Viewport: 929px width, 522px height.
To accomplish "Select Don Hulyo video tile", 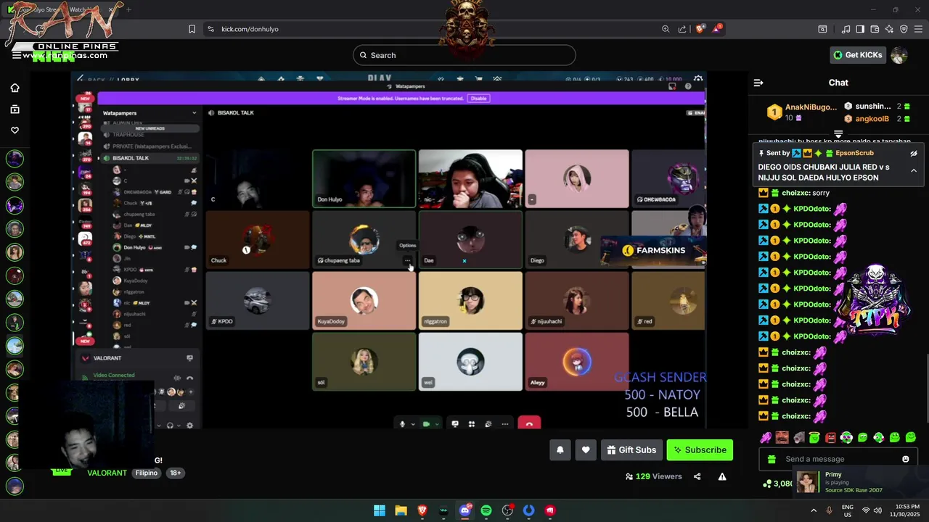I will [364, 178].
